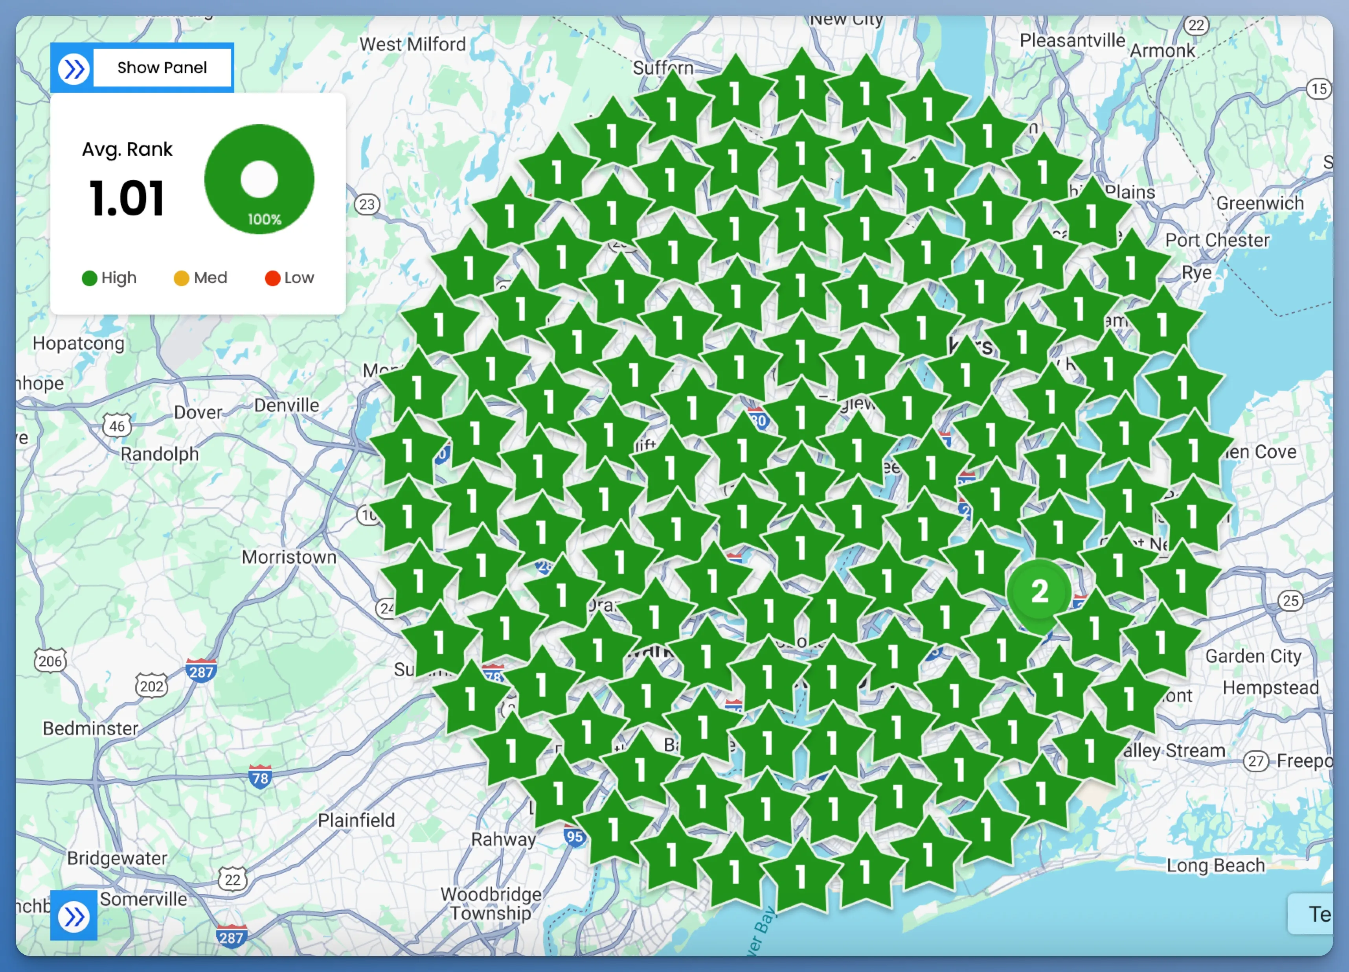The image size is (1349, 972).
Task: Expand the bottom-left double-chevron panel icon
Action: point(74,916)
